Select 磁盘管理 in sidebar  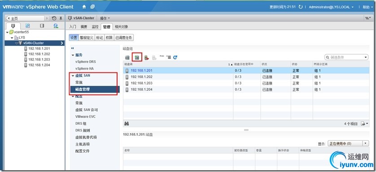(x=95, y=89)
